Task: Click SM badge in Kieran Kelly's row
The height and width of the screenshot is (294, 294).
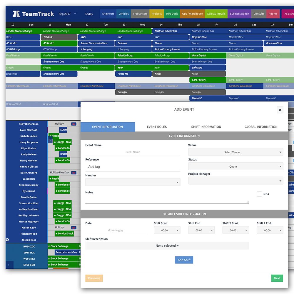Action: point(74,228)
